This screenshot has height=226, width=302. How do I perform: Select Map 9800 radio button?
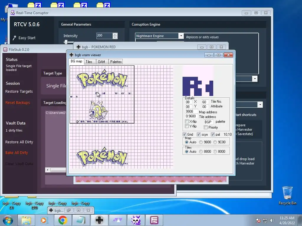[x=201, y=142]
